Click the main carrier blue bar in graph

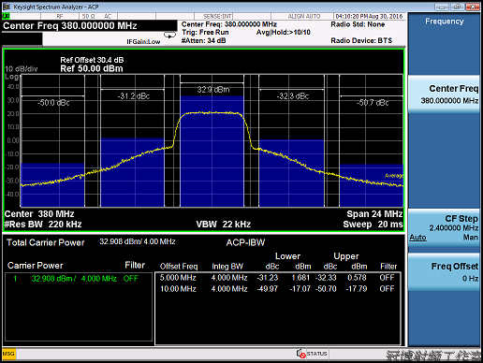(212, 152)
